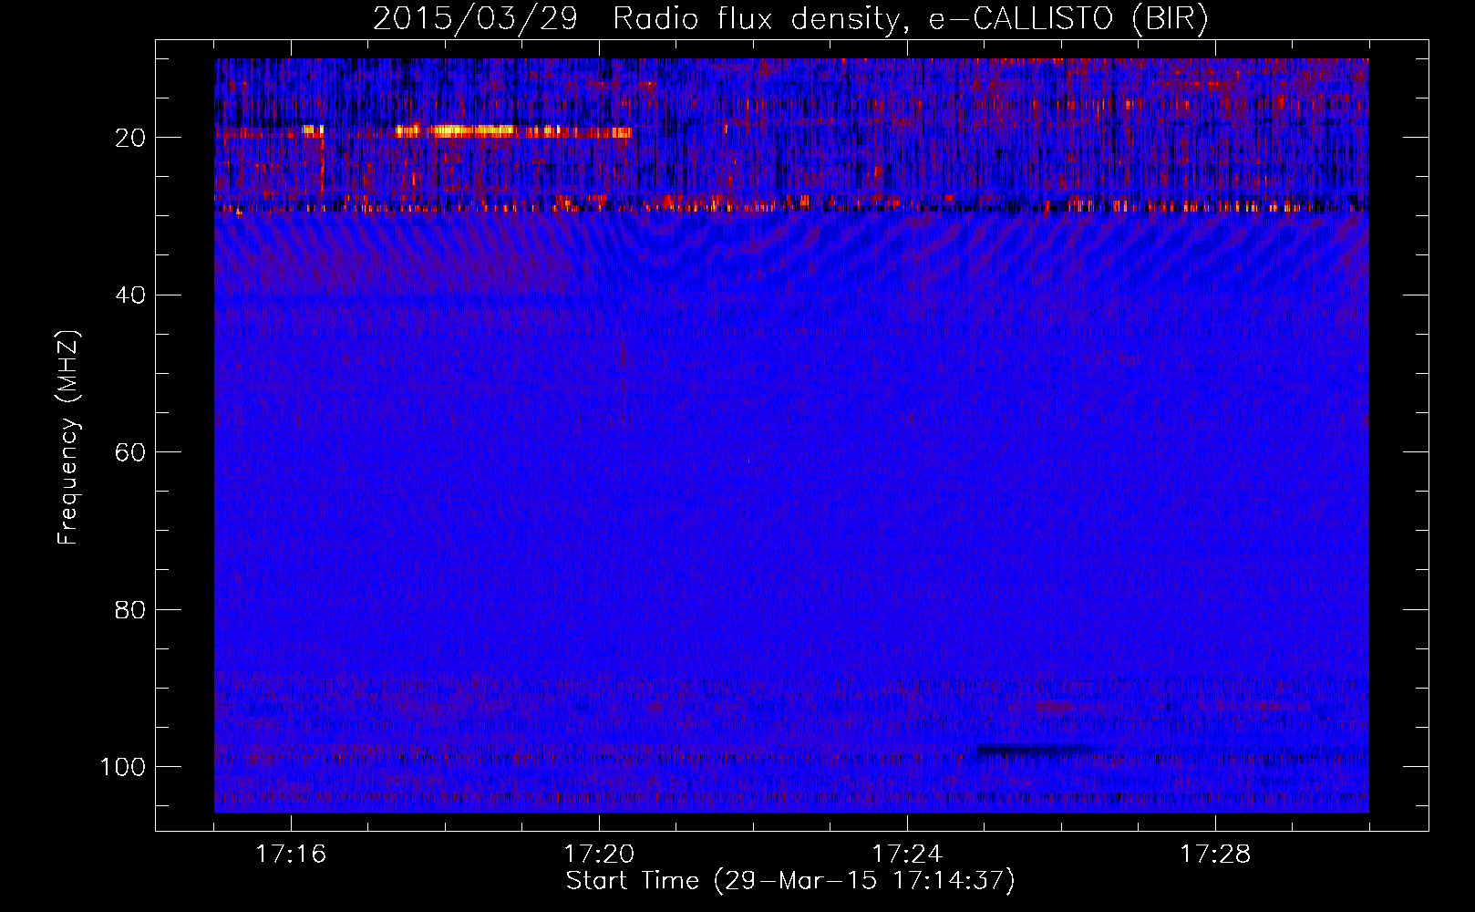This screenshot has width=1475, height=912.
Task: Click the 17:16 time tick label
Action: pyautogui.click(x=291, y=855)
